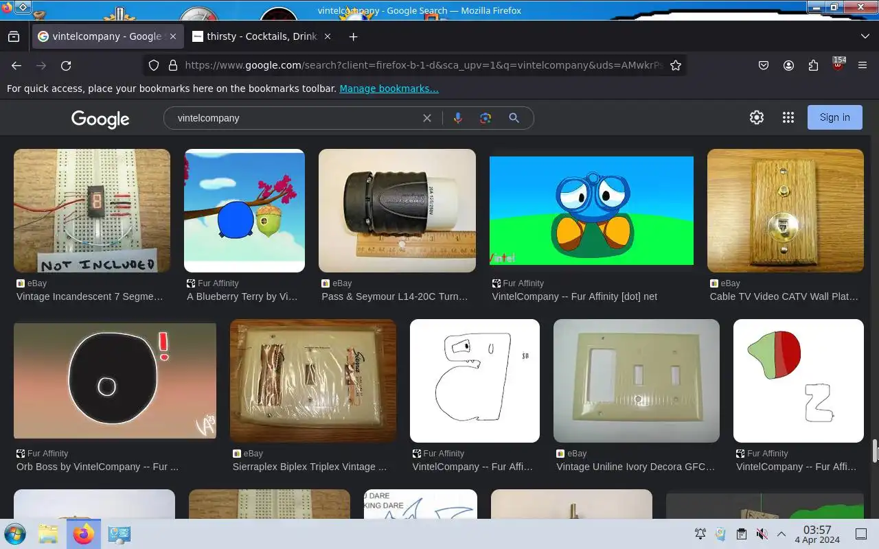Open the Firefox account icon
Image resolution: width=879 pixels, height=549 pixels.
point(788,65)
